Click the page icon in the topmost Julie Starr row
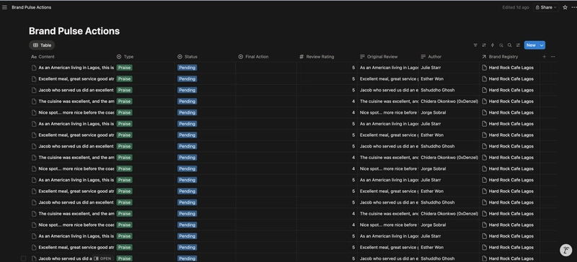The image size is (577, 262). click(34, 68)
